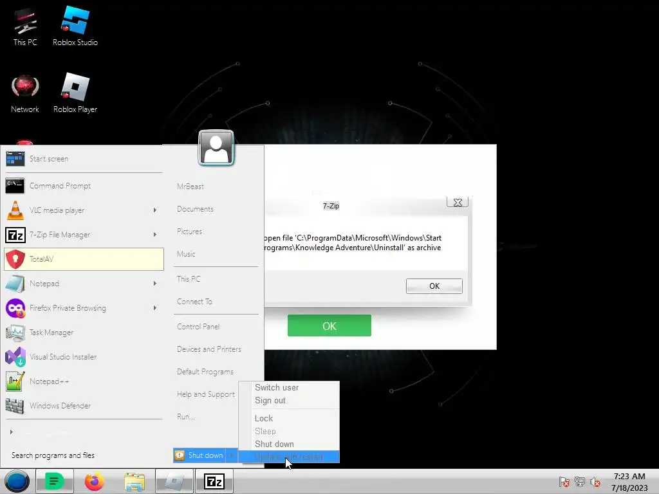Expand VLC media player submenu arrow

click(x=154, y=210)
